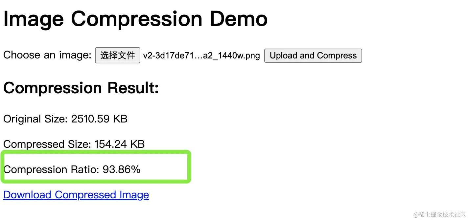Click the 154.24 KB compressed size value
Screen dimensions: 468x220
click(120, 144)
